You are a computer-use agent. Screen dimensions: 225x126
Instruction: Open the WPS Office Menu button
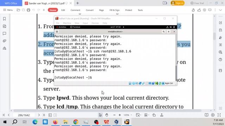[x=8, y=10]
